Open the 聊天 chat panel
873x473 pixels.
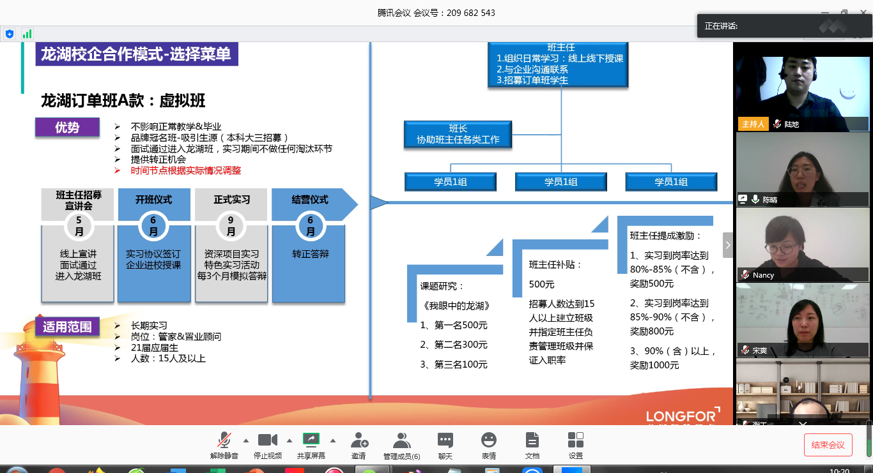445,440
